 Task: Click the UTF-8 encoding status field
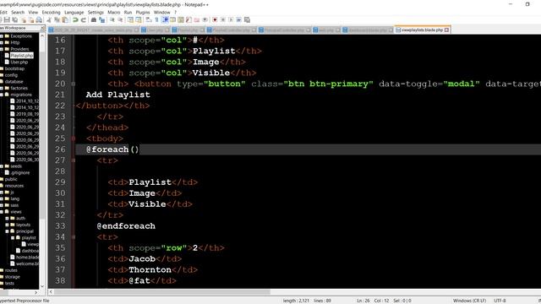pyautogui.click(x=500, y=301)
